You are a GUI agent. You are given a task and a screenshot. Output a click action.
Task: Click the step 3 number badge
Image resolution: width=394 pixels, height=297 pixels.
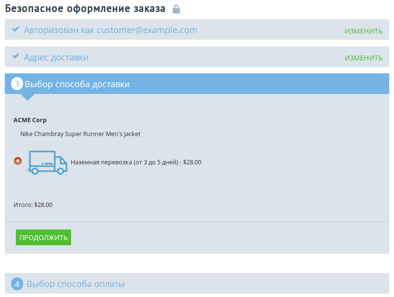[x=17, y=83]
